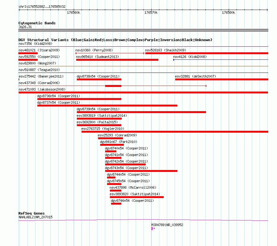The image size is (277, 246).
Task: Select dgv8741n54 (Cooper2011) label
Action: (126, 155)
